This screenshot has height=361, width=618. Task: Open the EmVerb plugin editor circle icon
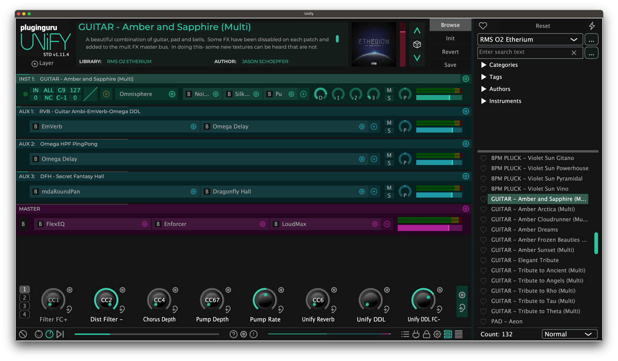pyautogui.click(x=193, y=127)
